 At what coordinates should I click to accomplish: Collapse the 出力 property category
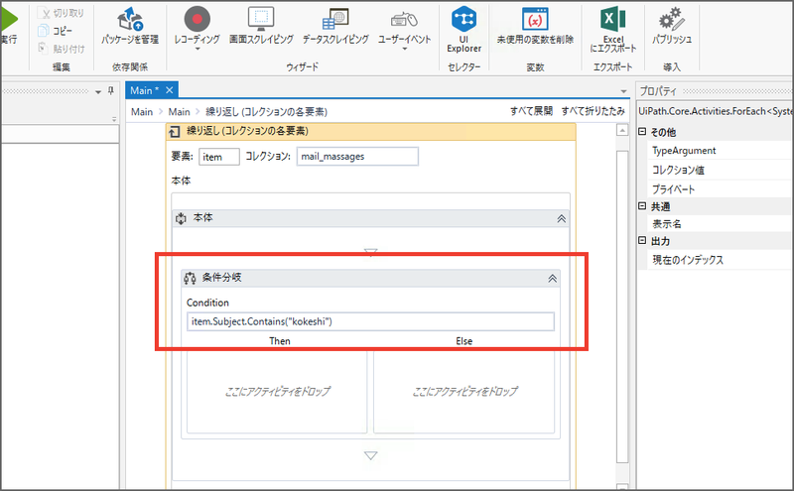[642, 240]
